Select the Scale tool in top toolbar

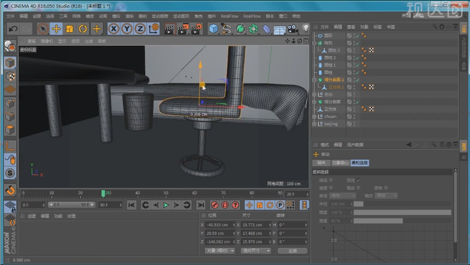pyautogui.click(x=69, y=29)
